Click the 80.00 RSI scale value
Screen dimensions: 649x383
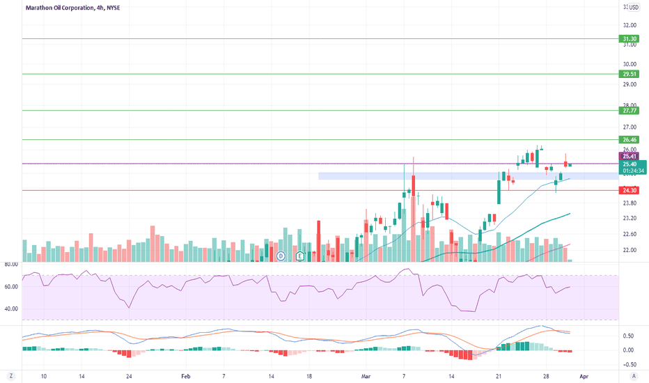click(11, 264)
